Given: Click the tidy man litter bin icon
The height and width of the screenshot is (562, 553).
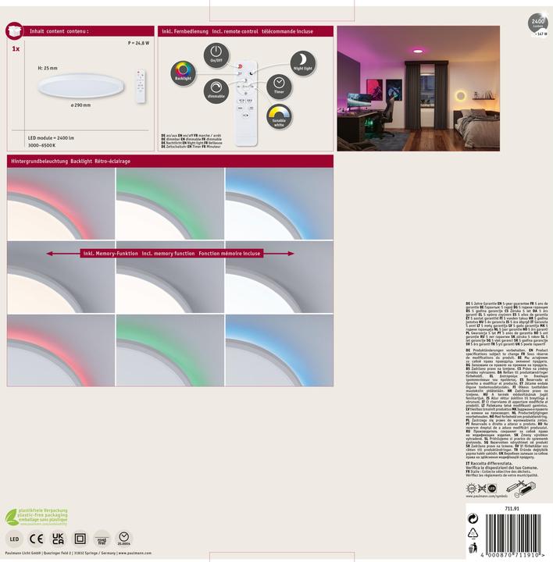Looking at the screenshot, I should tap(473, 548).
